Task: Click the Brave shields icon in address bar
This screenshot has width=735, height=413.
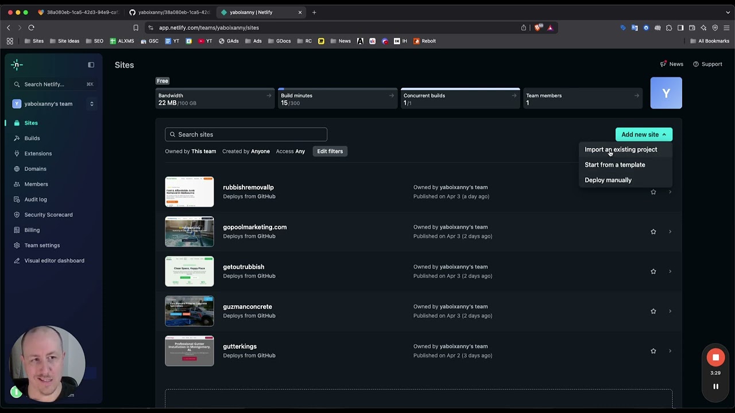Action: (537, 28)
